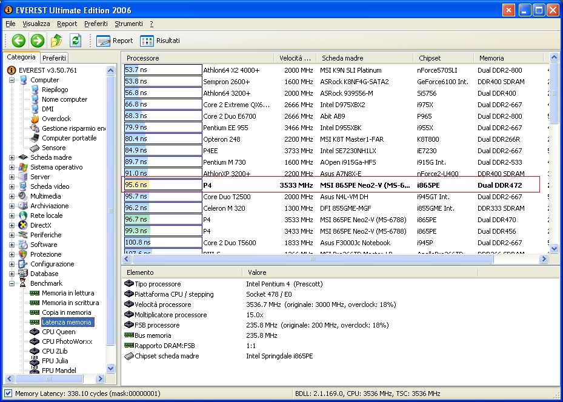The width and height of the screenshot is (563, 402).
Task: Sort by the Scheda madre column header
Action: pyautogui.click(x=364, y=58)
